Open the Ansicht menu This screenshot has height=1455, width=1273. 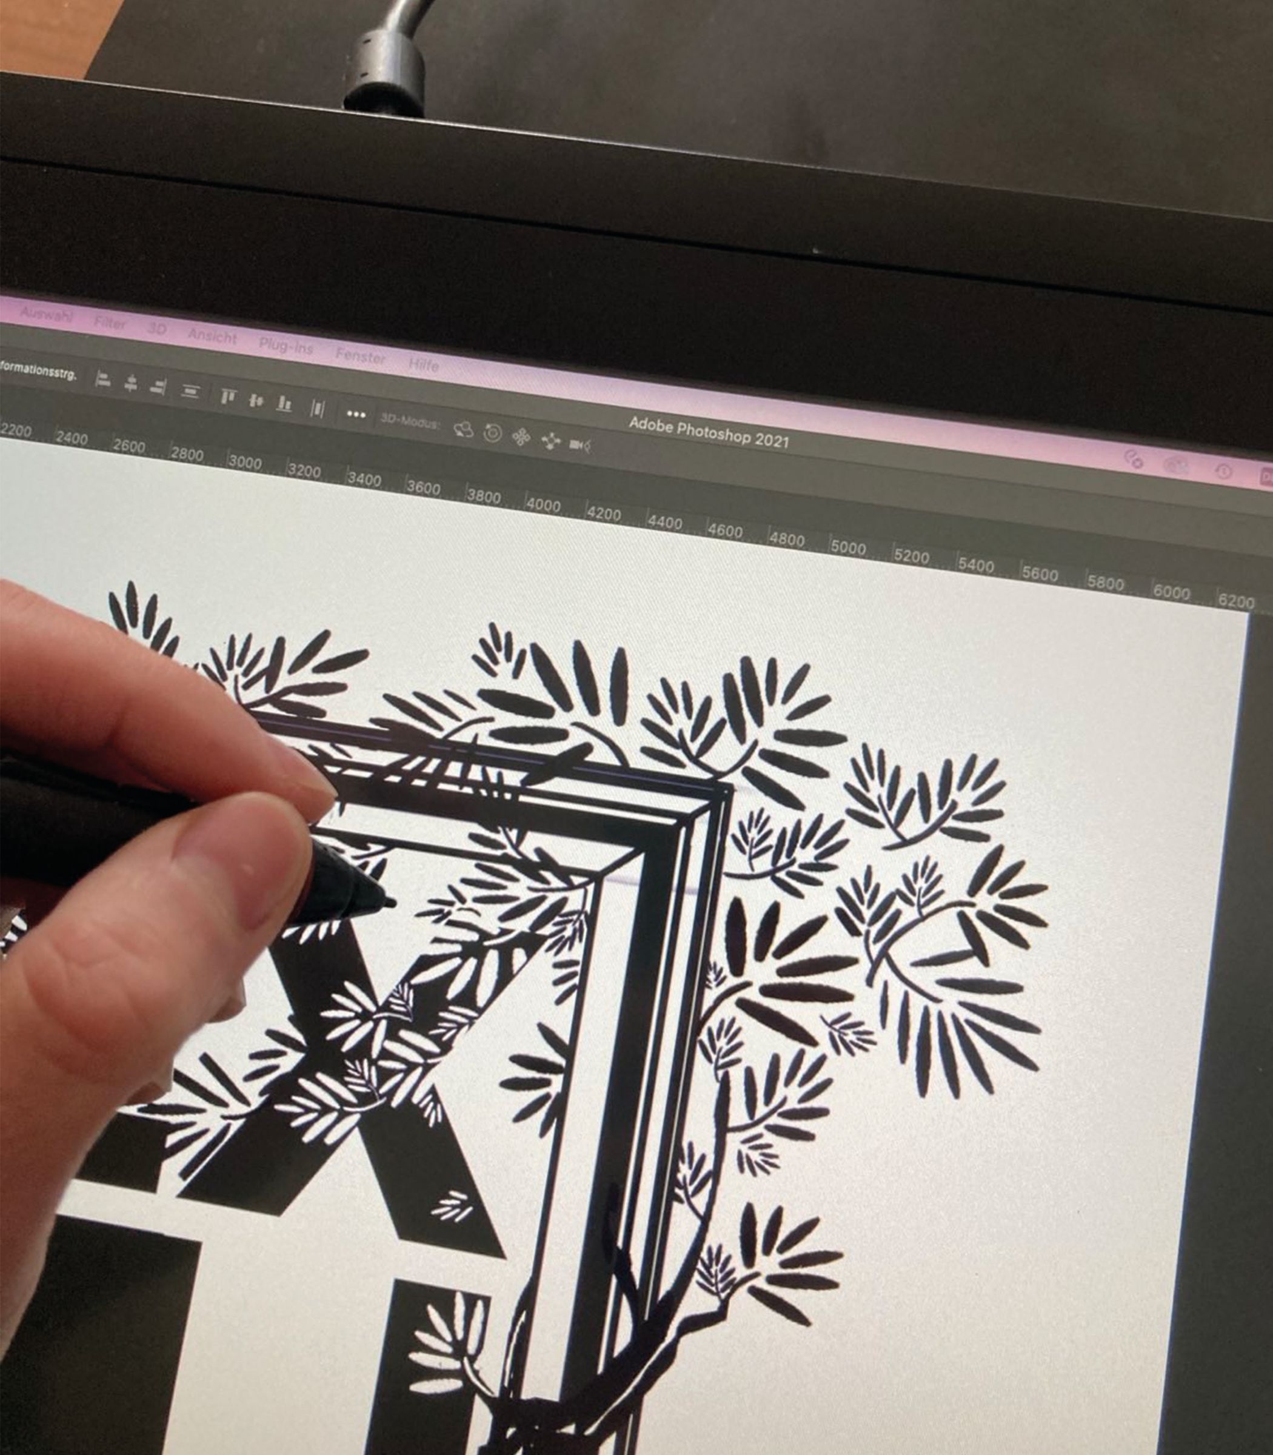tap(212, 336)
